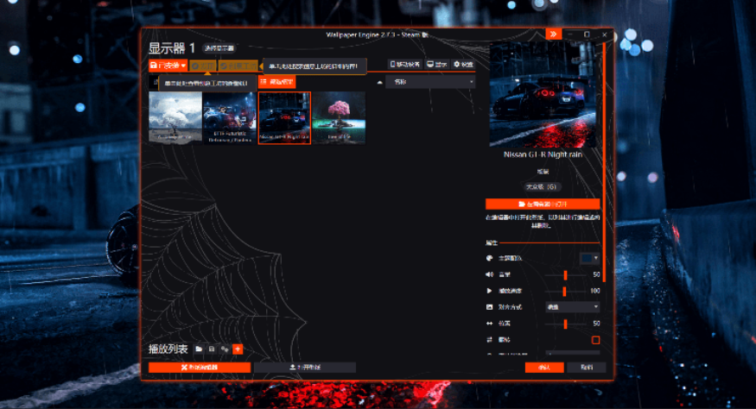
Task: Click the Nissan GT-R Night rain title
Action: [543, 154]
